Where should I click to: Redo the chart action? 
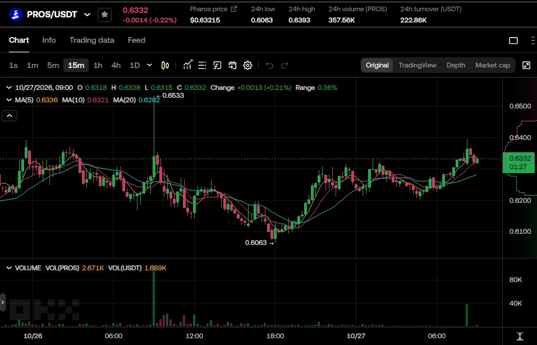coord(284,65)
